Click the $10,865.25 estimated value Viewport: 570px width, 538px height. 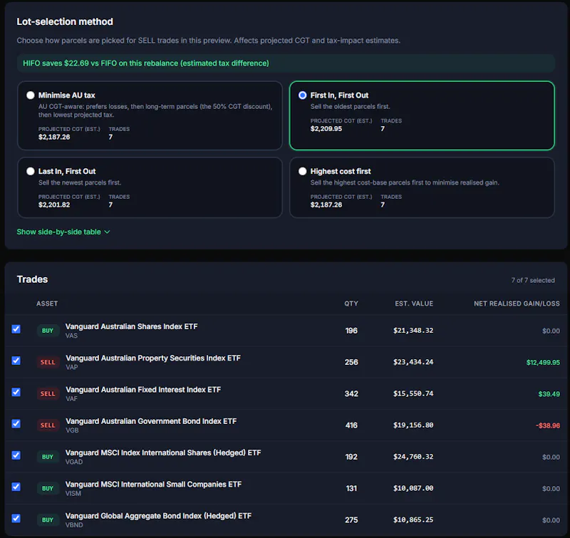tap(413, 519)
